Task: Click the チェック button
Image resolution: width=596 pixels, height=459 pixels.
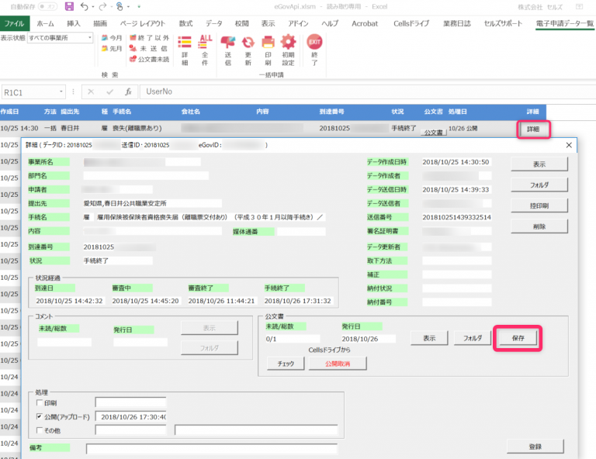Action: pos(286,364)
